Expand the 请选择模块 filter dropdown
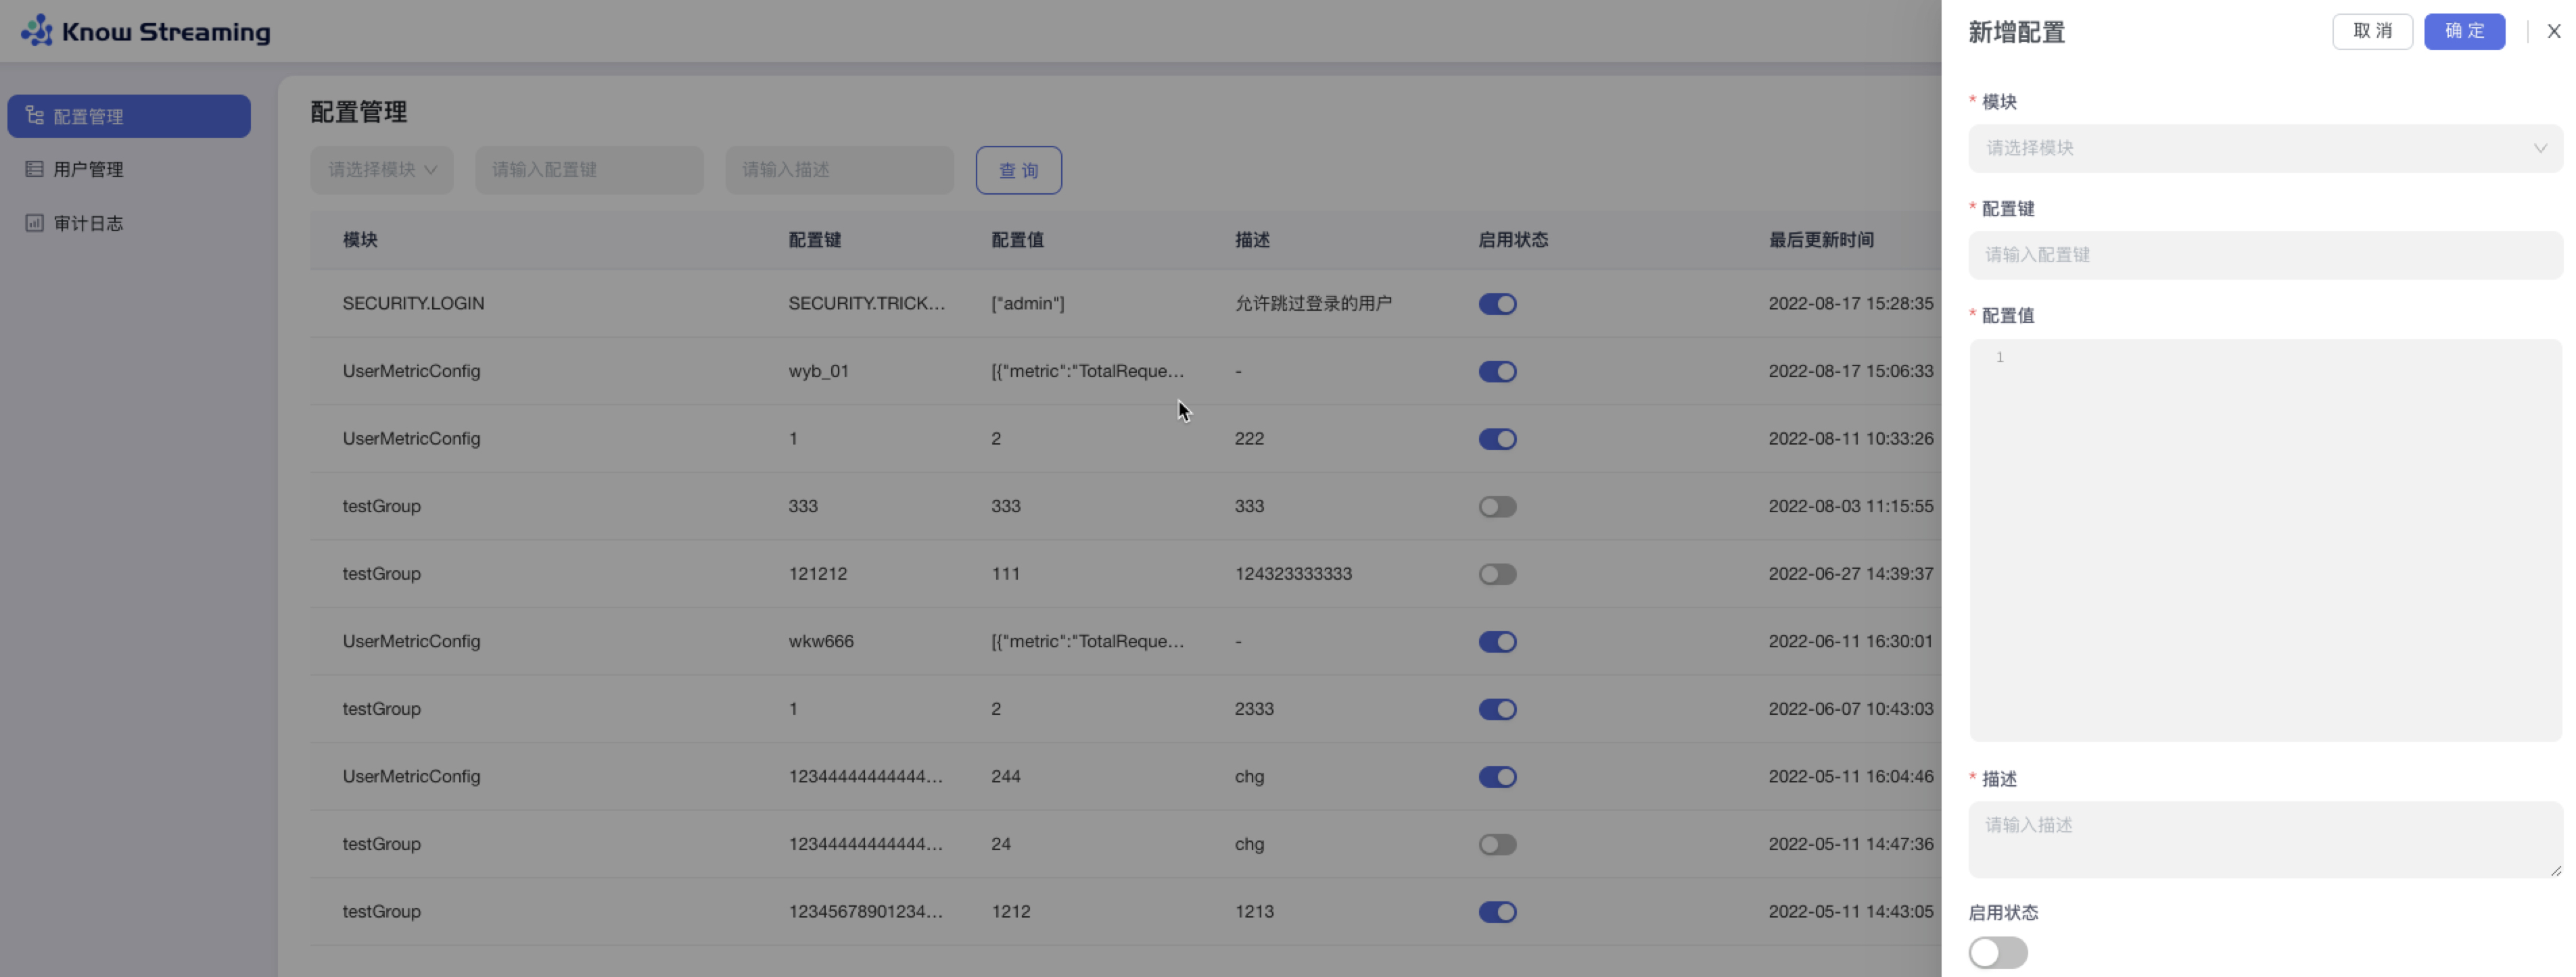Viewport: 2576px width, 977px height. pos(382,170)
